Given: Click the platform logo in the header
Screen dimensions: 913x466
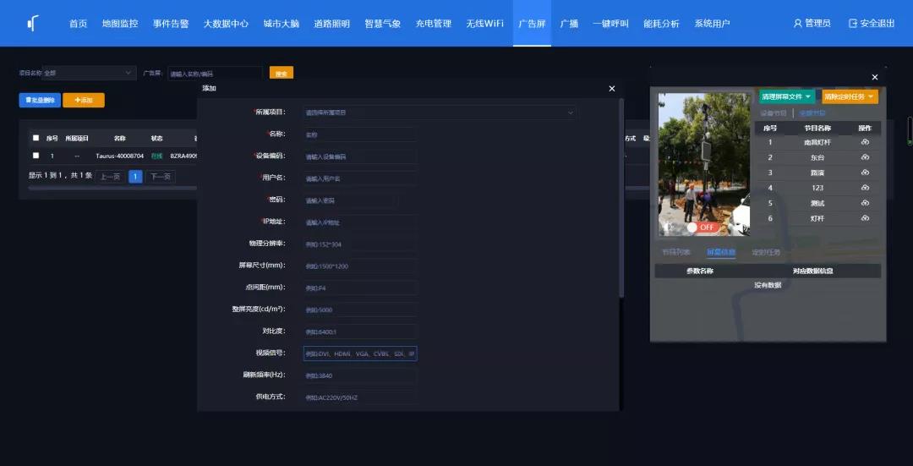Looking at the screenshot, I should [33, 24].
